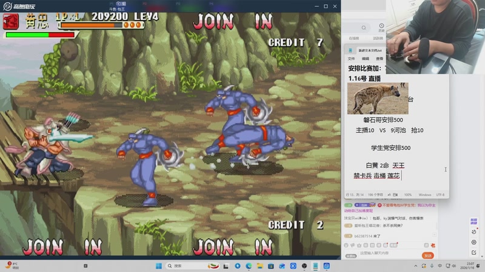This screenshot has height=272, width=485.
Task: Click the Notepad icon on the taskbar
Action: [x=315, y=266]
